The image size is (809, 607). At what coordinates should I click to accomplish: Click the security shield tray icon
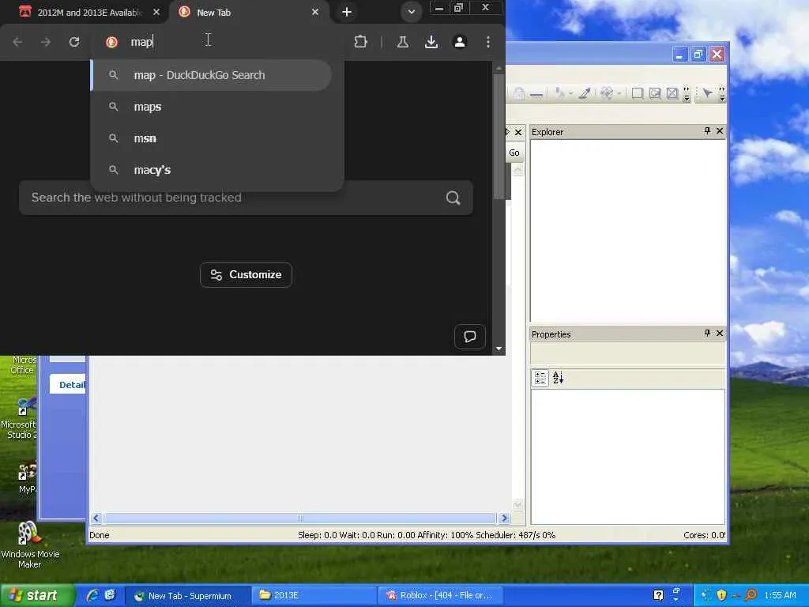pyautogui.click(x=721, y=595)
